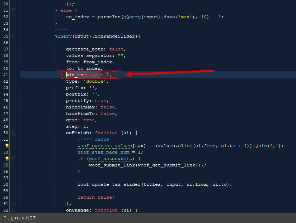The height and width of the screenshot is (223, 296).
Task: Fold the onFinish function at line 50
Action: pos(14,133)
